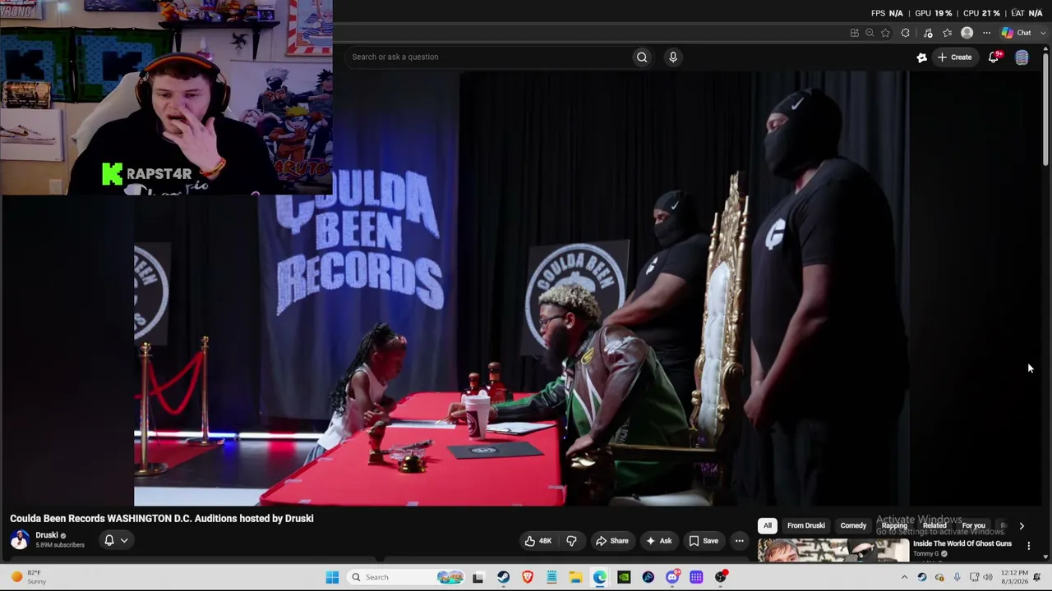Toggle Druski channel notification bell
The image size is (1052, 591).
coord(115,540)
